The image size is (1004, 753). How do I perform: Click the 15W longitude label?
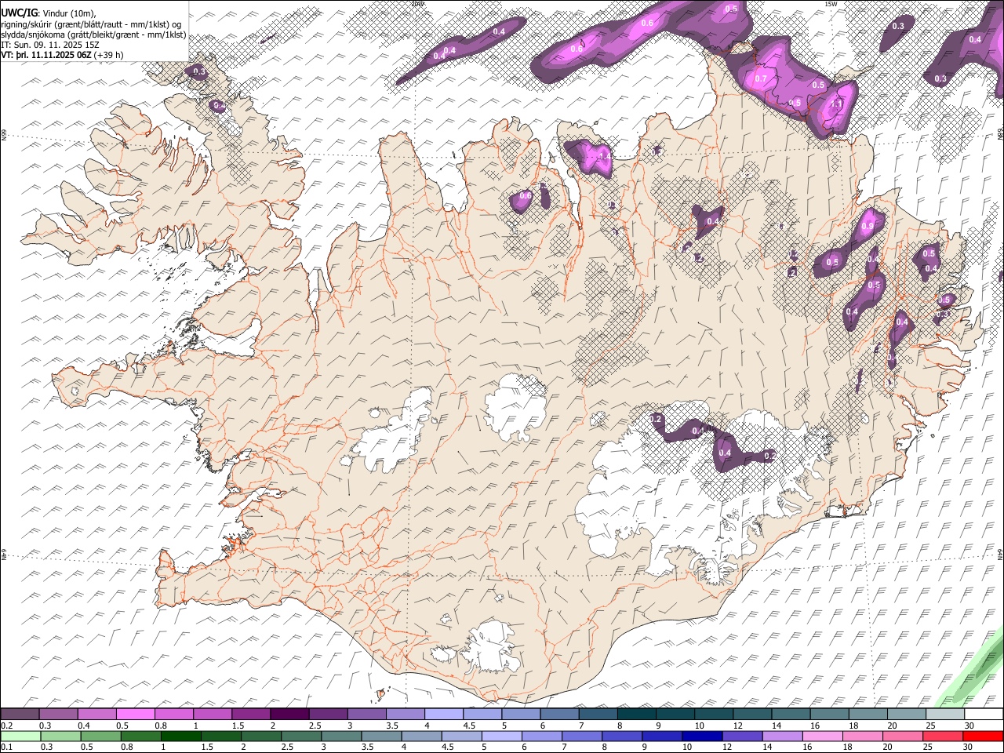pyautogui.click(x=831, y=4)
